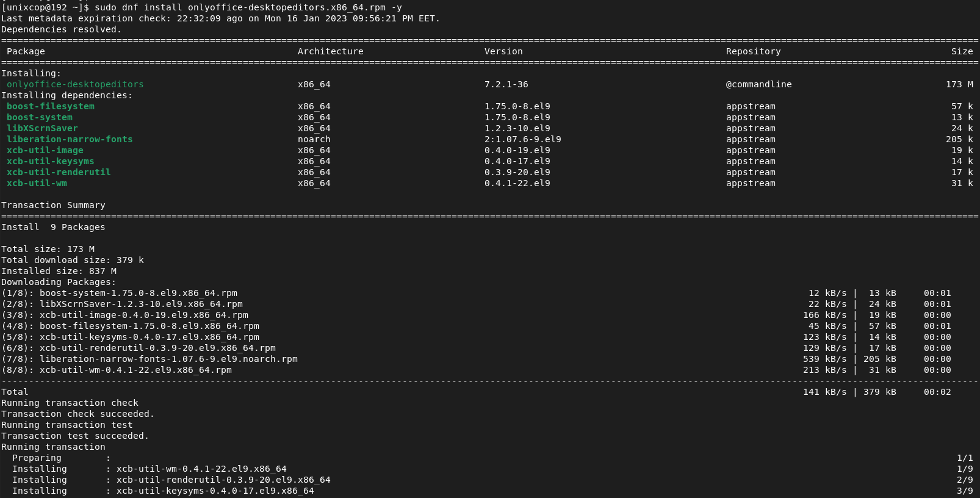The image size is (980, 498).
Task: Click the 'Last metadata expiration check' line
Action: pos(220,18)
